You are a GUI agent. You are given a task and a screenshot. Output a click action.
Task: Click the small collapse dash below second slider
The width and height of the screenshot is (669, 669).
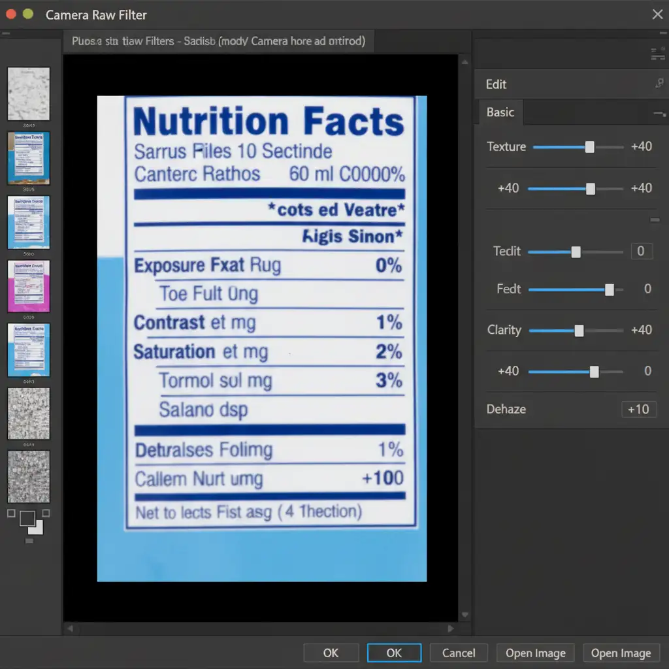(x=654, y=220)
